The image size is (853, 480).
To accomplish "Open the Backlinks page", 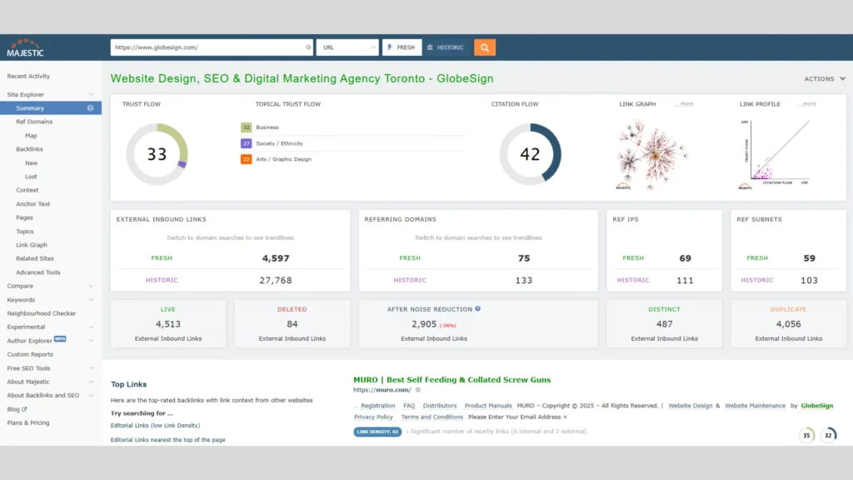I will (29, 149).
